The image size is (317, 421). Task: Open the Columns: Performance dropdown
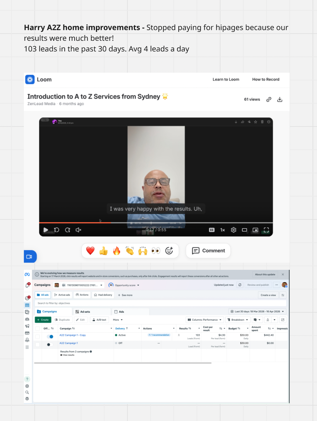pos(205,320)
